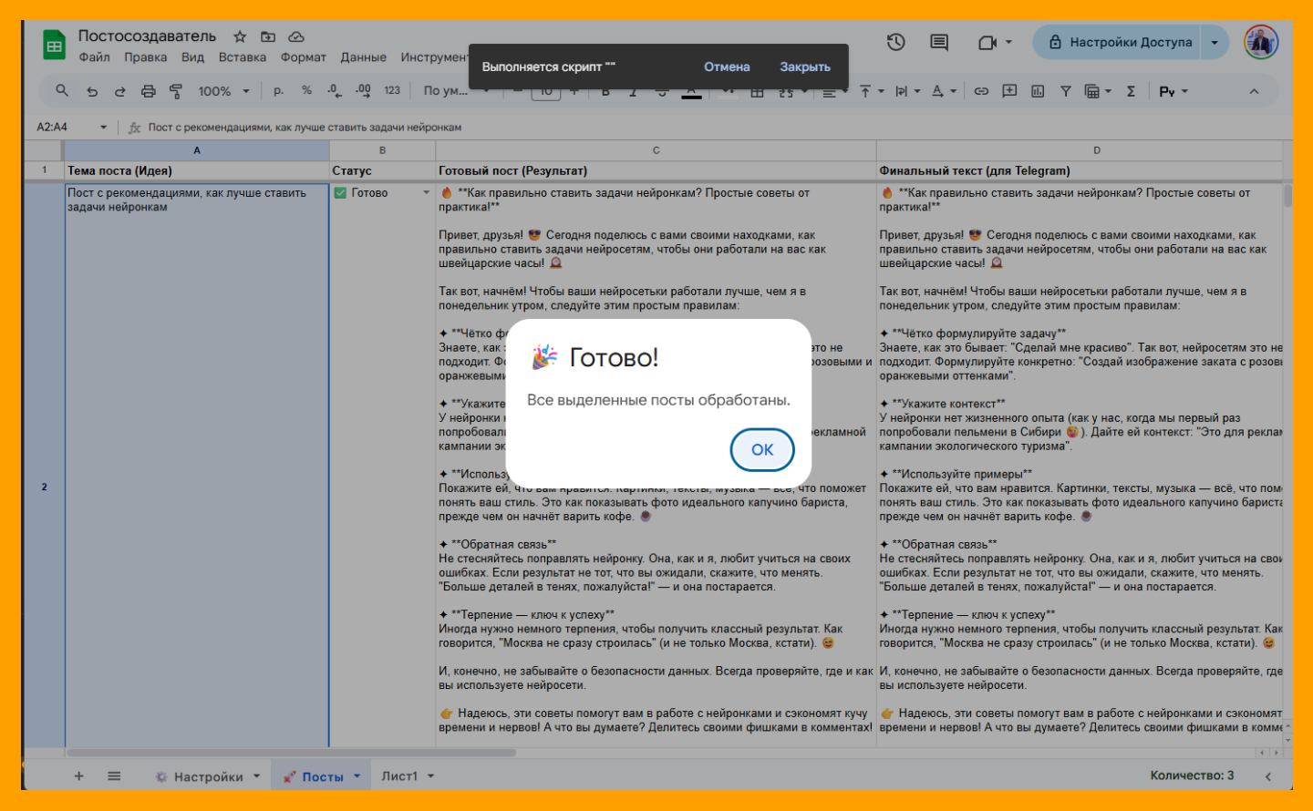
Task: Click Закрыть in the script notification
Action: click(x=804, y=67)
